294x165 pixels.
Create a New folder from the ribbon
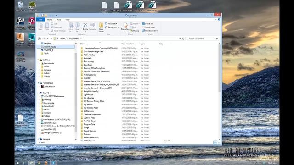(x=101, y=27)
